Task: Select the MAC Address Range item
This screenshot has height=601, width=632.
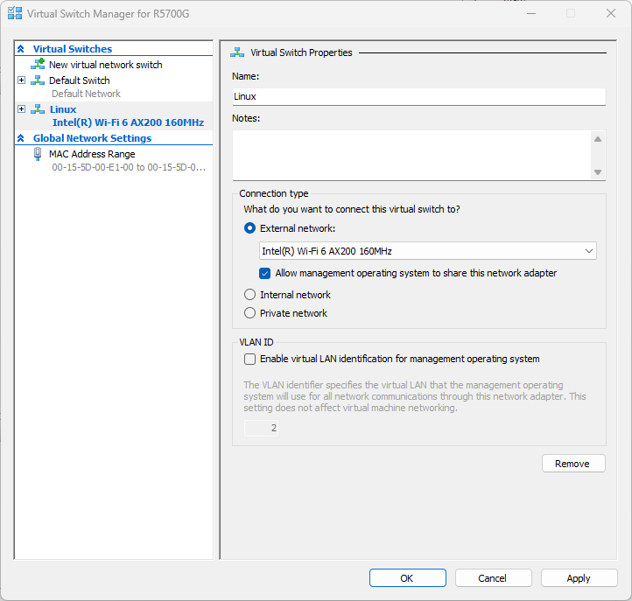Action: click(92, 154)
